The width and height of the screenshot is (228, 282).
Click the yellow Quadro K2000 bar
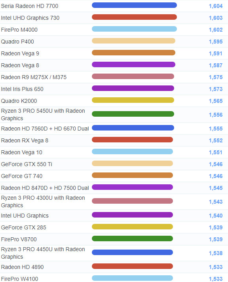[133, 100]
